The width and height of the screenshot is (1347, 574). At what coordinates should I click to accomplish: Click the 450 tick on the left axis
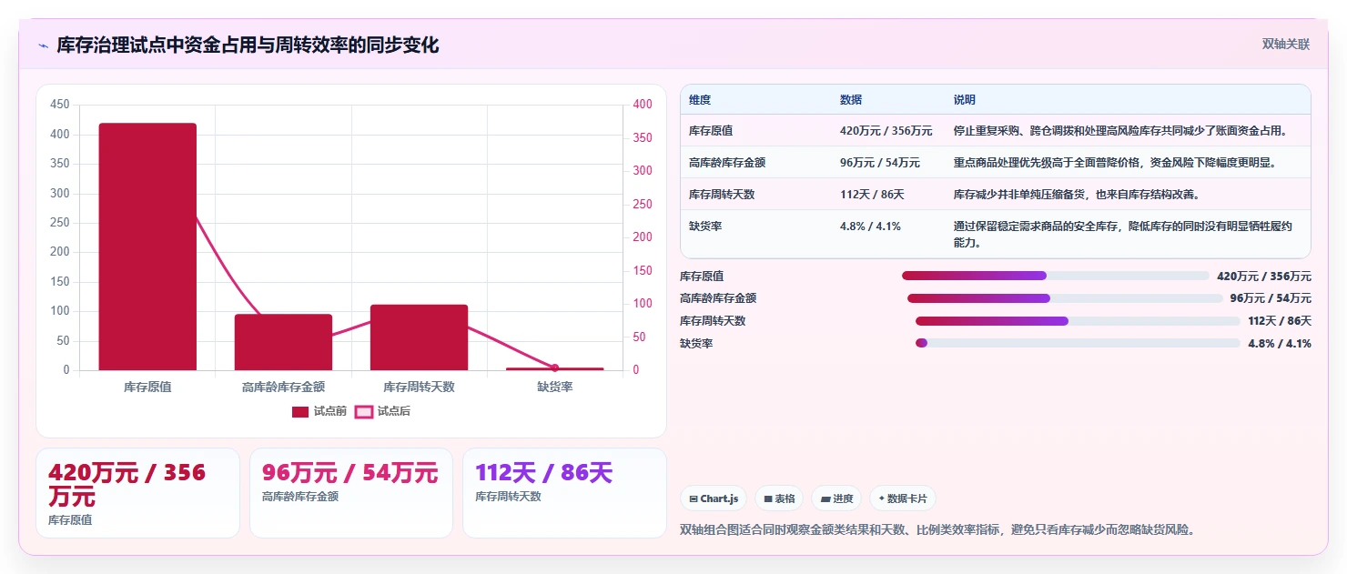[x=60, y=105]
